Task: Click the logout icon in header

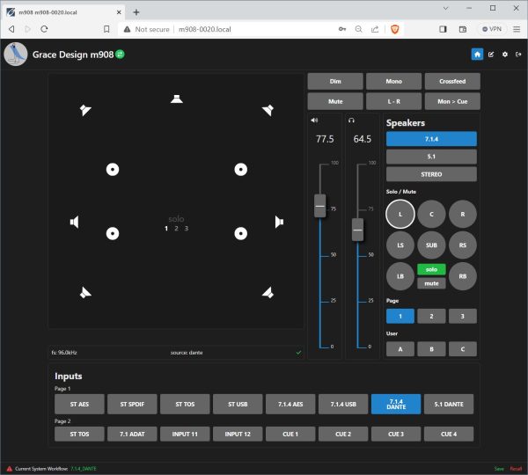Action: [x=518, y=55]
